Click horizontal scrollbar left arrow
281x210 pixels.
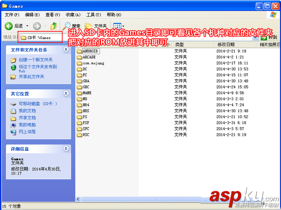point(78,199)
